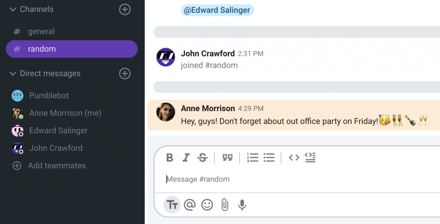Toggle bold formatting in message editor

tap(169, 157)
